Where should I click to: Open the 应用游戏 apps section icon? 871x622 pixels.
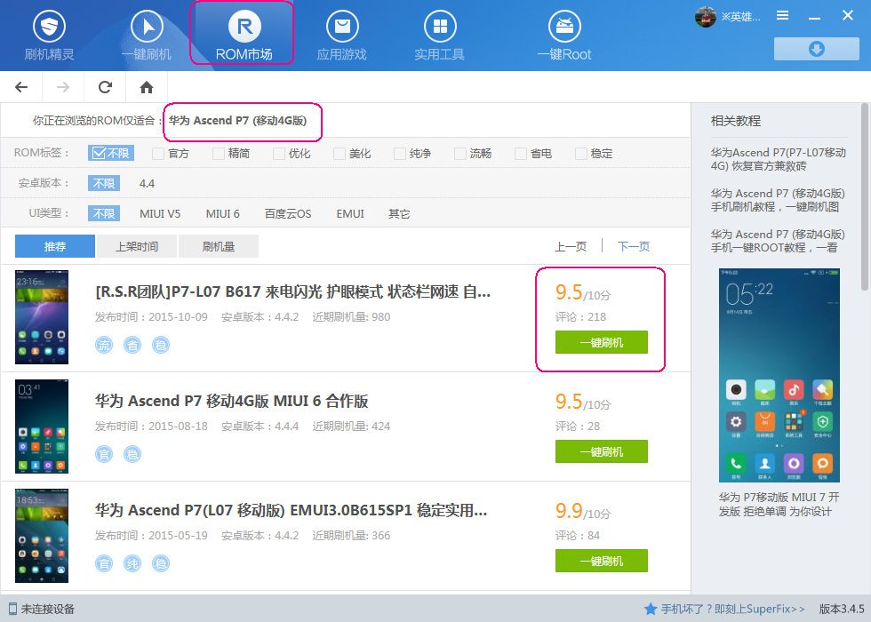coord(342,27)
